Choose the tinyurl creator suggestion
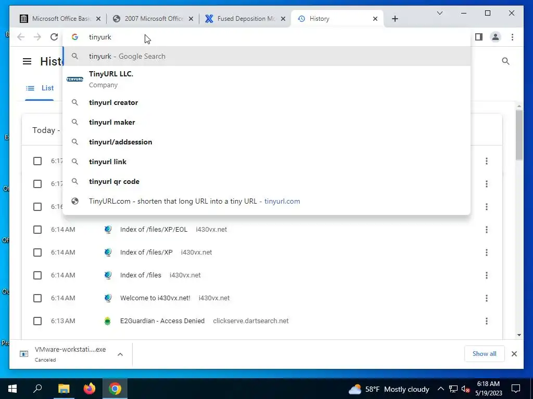This screenshot has width=533, height=399. (x=267, y=102)
